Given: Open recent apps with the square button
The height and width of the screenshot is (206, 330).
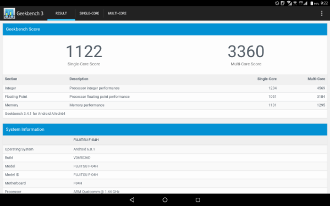Looking at the screenshot, I should pyautogui.click(x=198, y=200).
